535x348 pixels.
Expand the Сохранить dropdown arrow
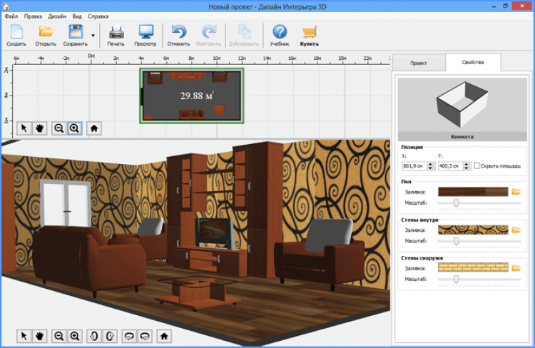[93, 34]
